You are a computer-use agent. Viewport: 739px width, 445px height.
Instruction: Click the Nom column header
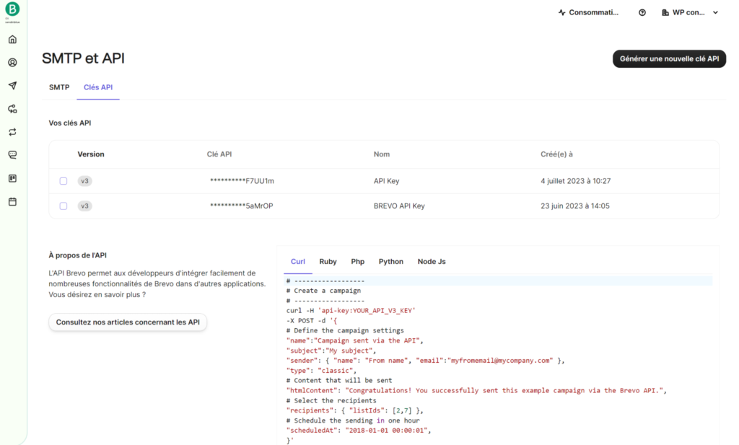tap(382, 154)
